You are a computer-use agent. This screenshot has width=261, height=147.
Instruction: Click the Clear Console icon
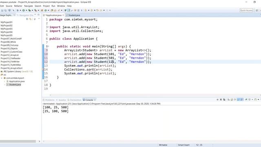(228, 100)
